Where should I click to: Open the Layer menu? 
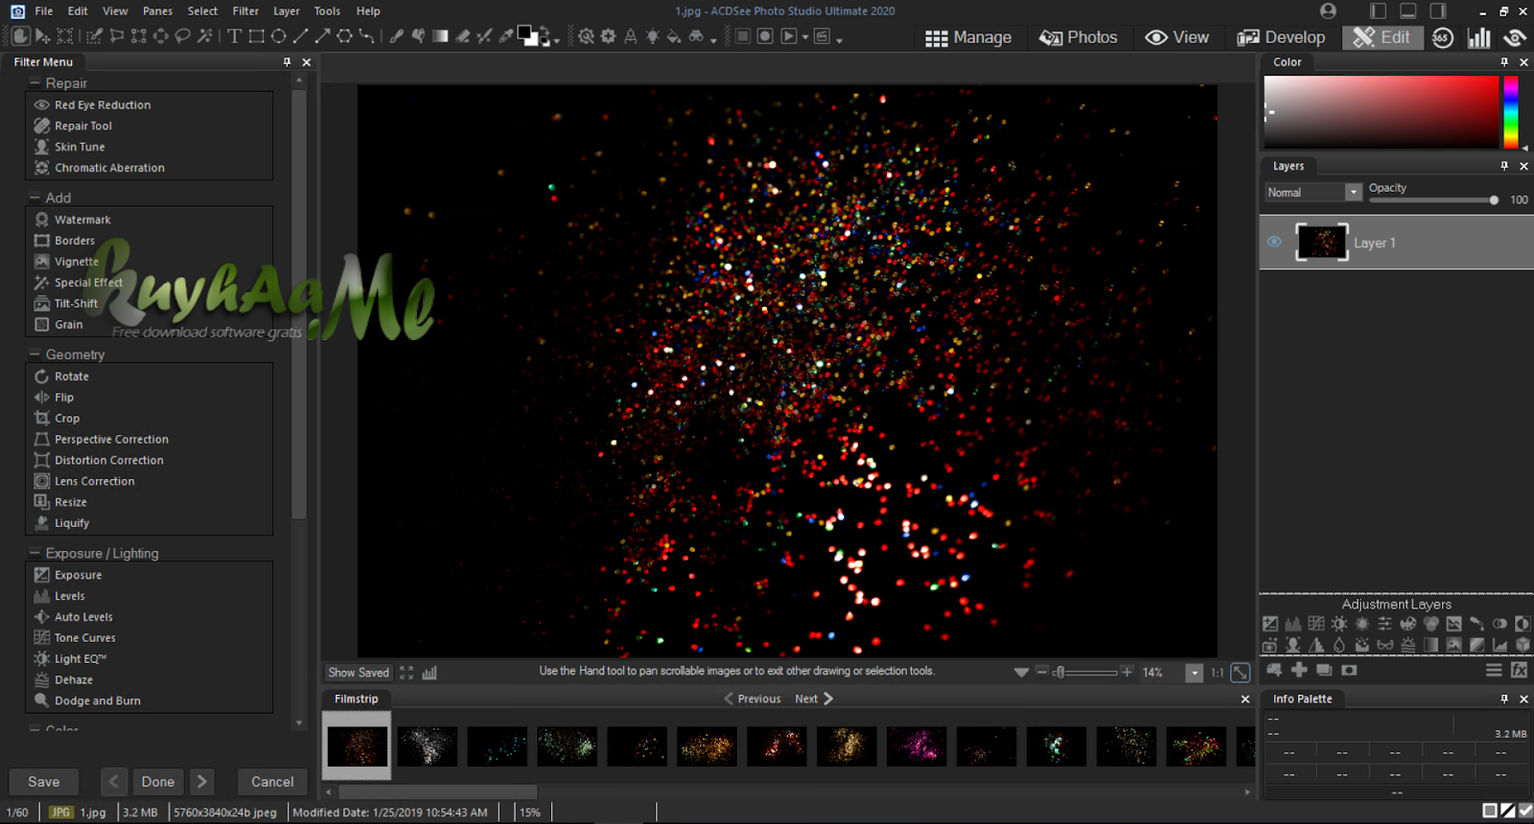click(287, 11)
